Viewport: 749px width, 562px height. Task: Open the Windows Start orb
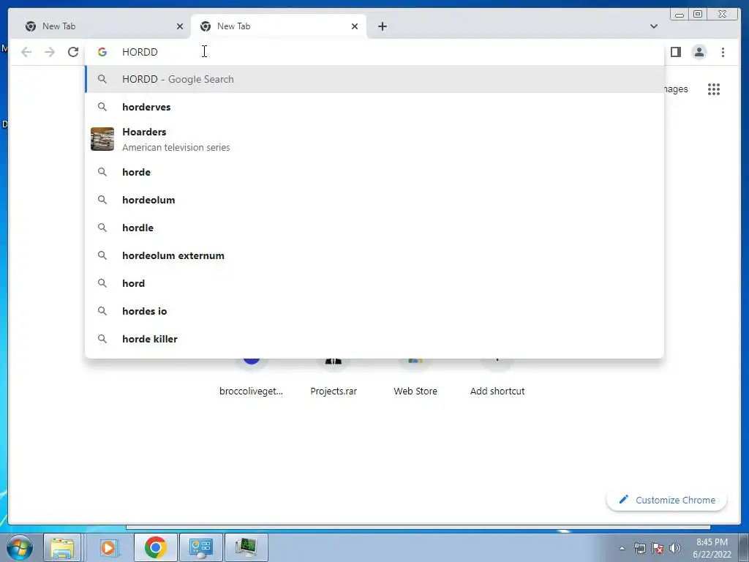point(20,547)
